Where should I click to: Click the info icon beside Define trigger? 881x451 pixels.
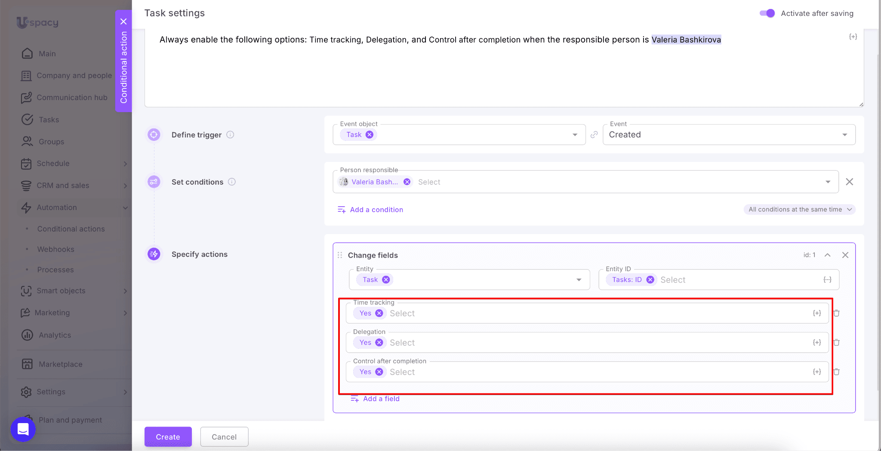[230, 135]
